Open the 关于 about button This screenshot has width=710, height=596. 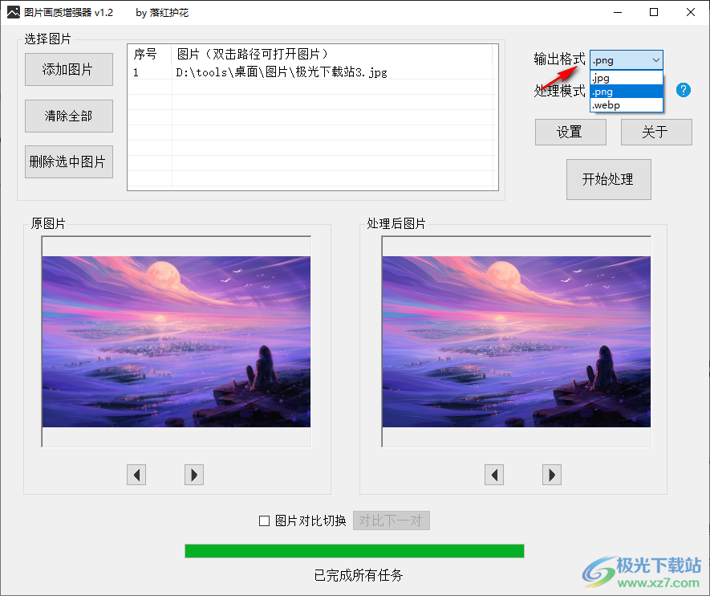pyautogui.click(x=656, y=132)
